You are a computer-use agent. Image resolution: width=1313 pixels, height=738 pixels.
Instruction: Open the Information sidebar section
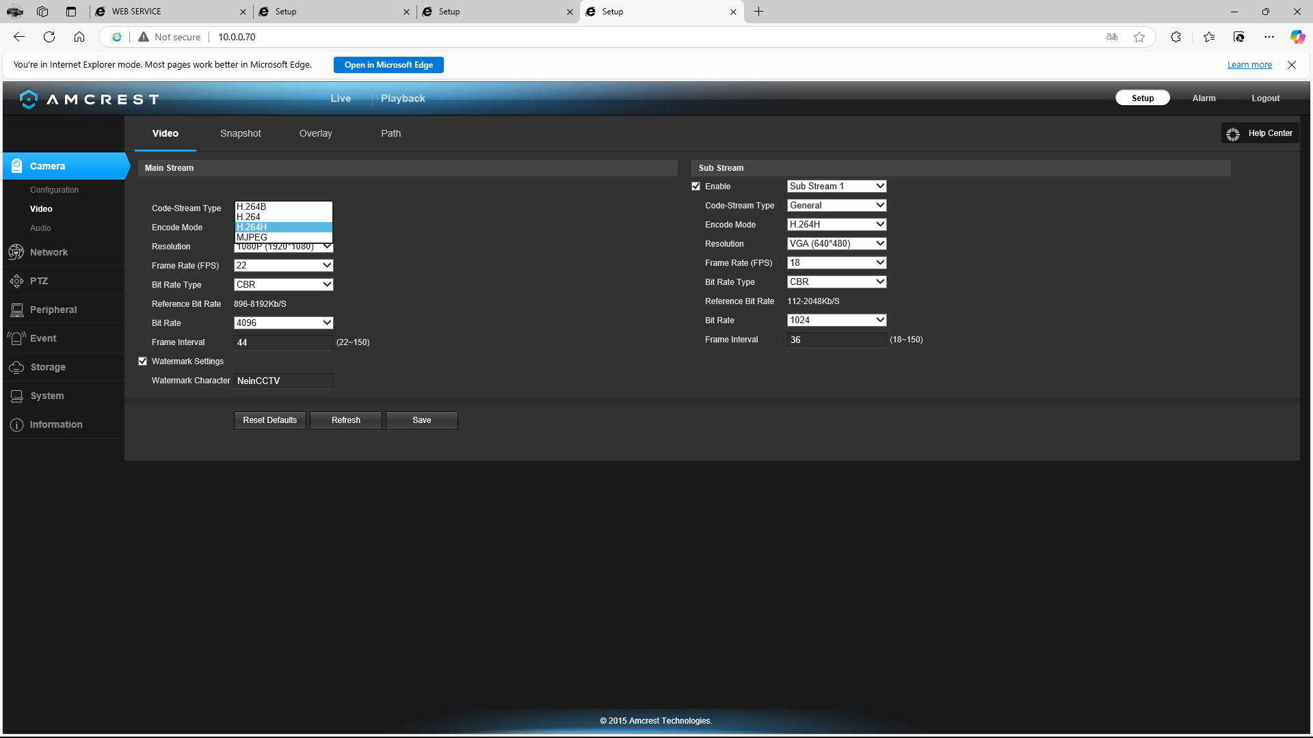pos(56,424)
